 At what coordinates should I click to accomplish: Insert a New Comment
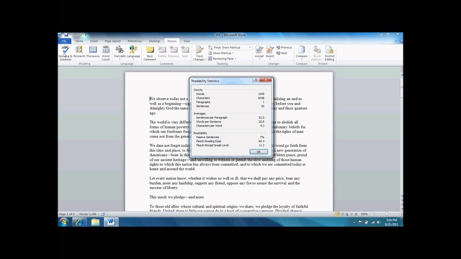tap(150, 53)
